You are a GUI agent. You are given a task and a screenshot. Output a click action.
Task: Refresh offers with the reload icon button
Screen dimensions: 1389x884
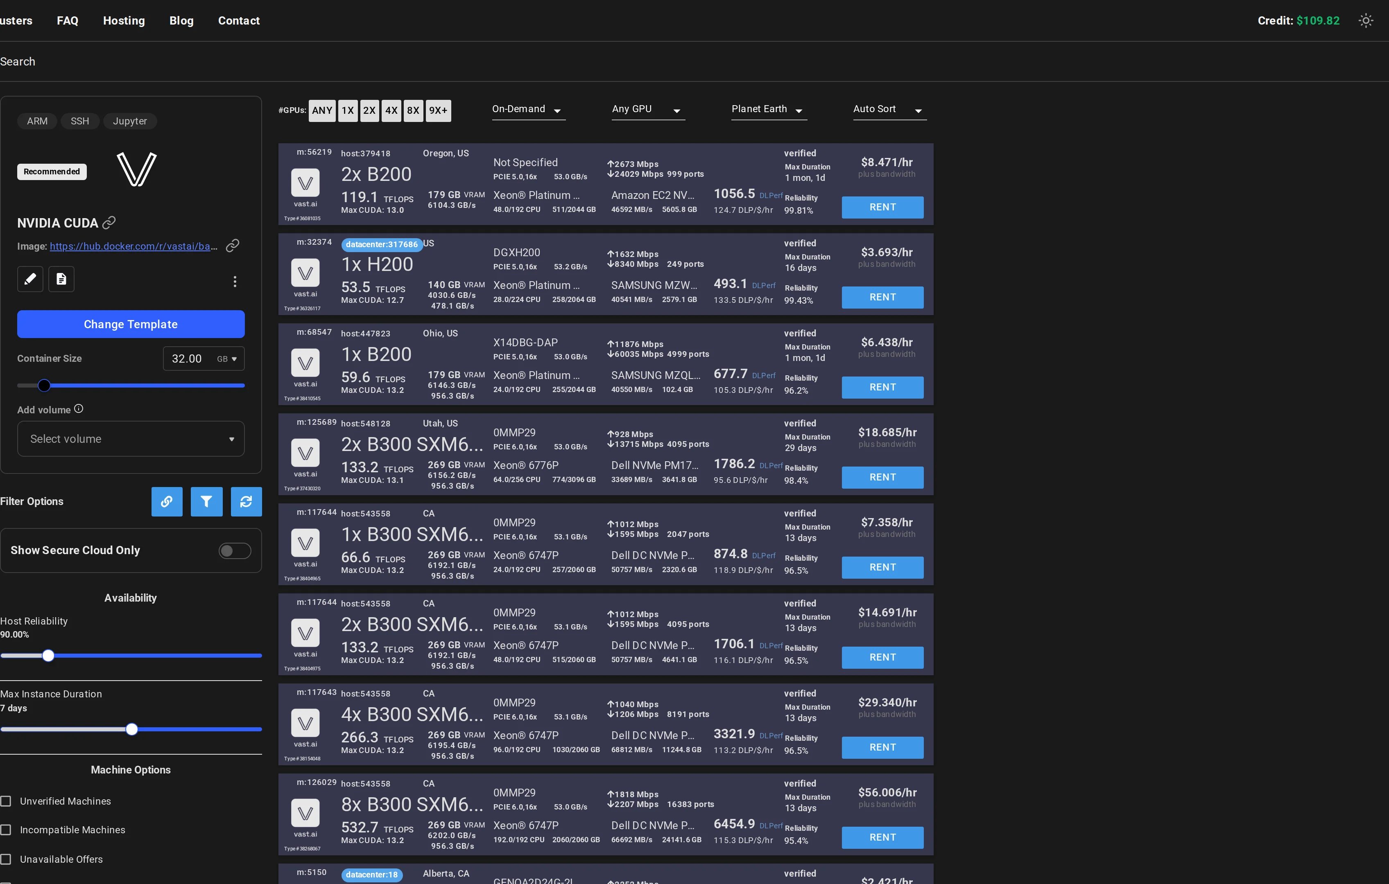[x=246, y=502]
